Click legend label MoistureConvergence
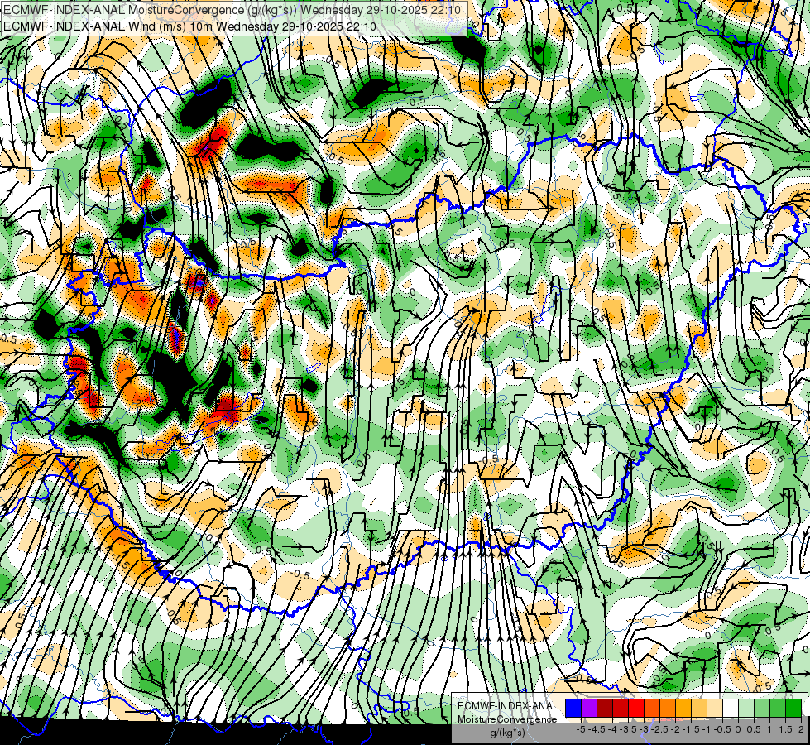 pos(507,719)
